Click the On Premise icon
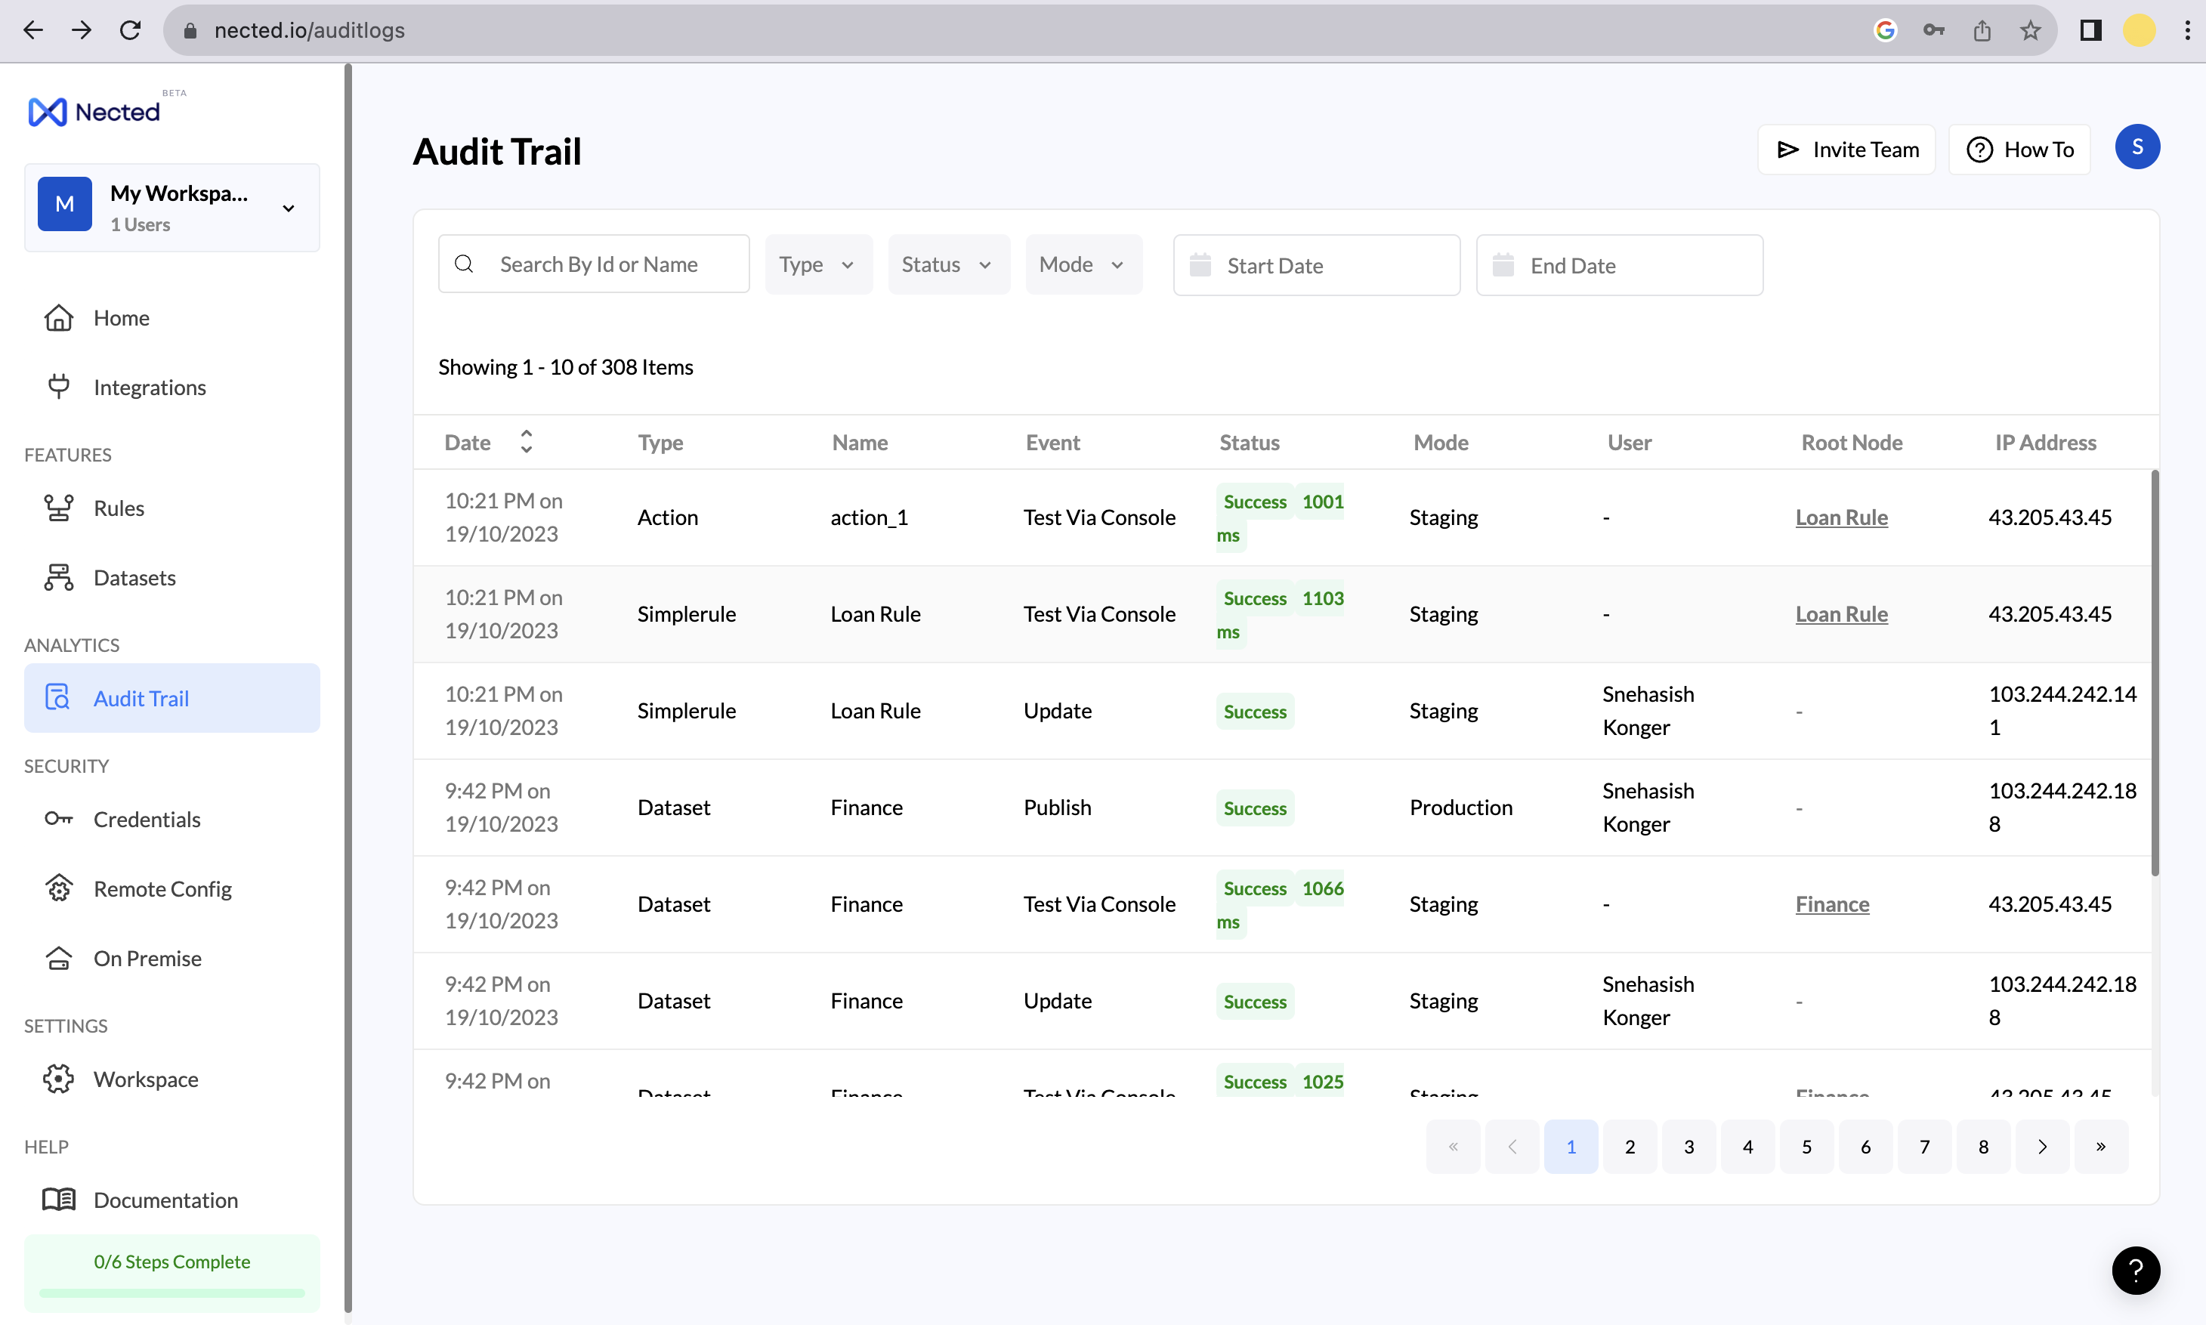This screenshot has width=2206, height=1325. coord(59,958)
